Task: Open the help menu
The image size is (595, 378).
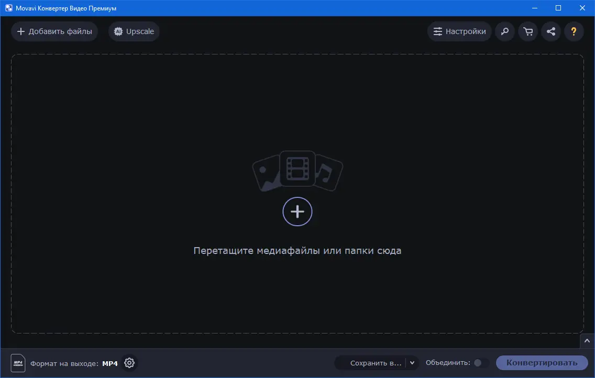Action: pos(574,31)
